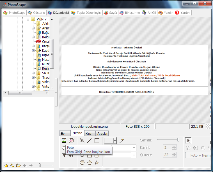Refresh the folder list arrows icon
Viewport: 213px width, 172px height.
[x=12, y=166]
